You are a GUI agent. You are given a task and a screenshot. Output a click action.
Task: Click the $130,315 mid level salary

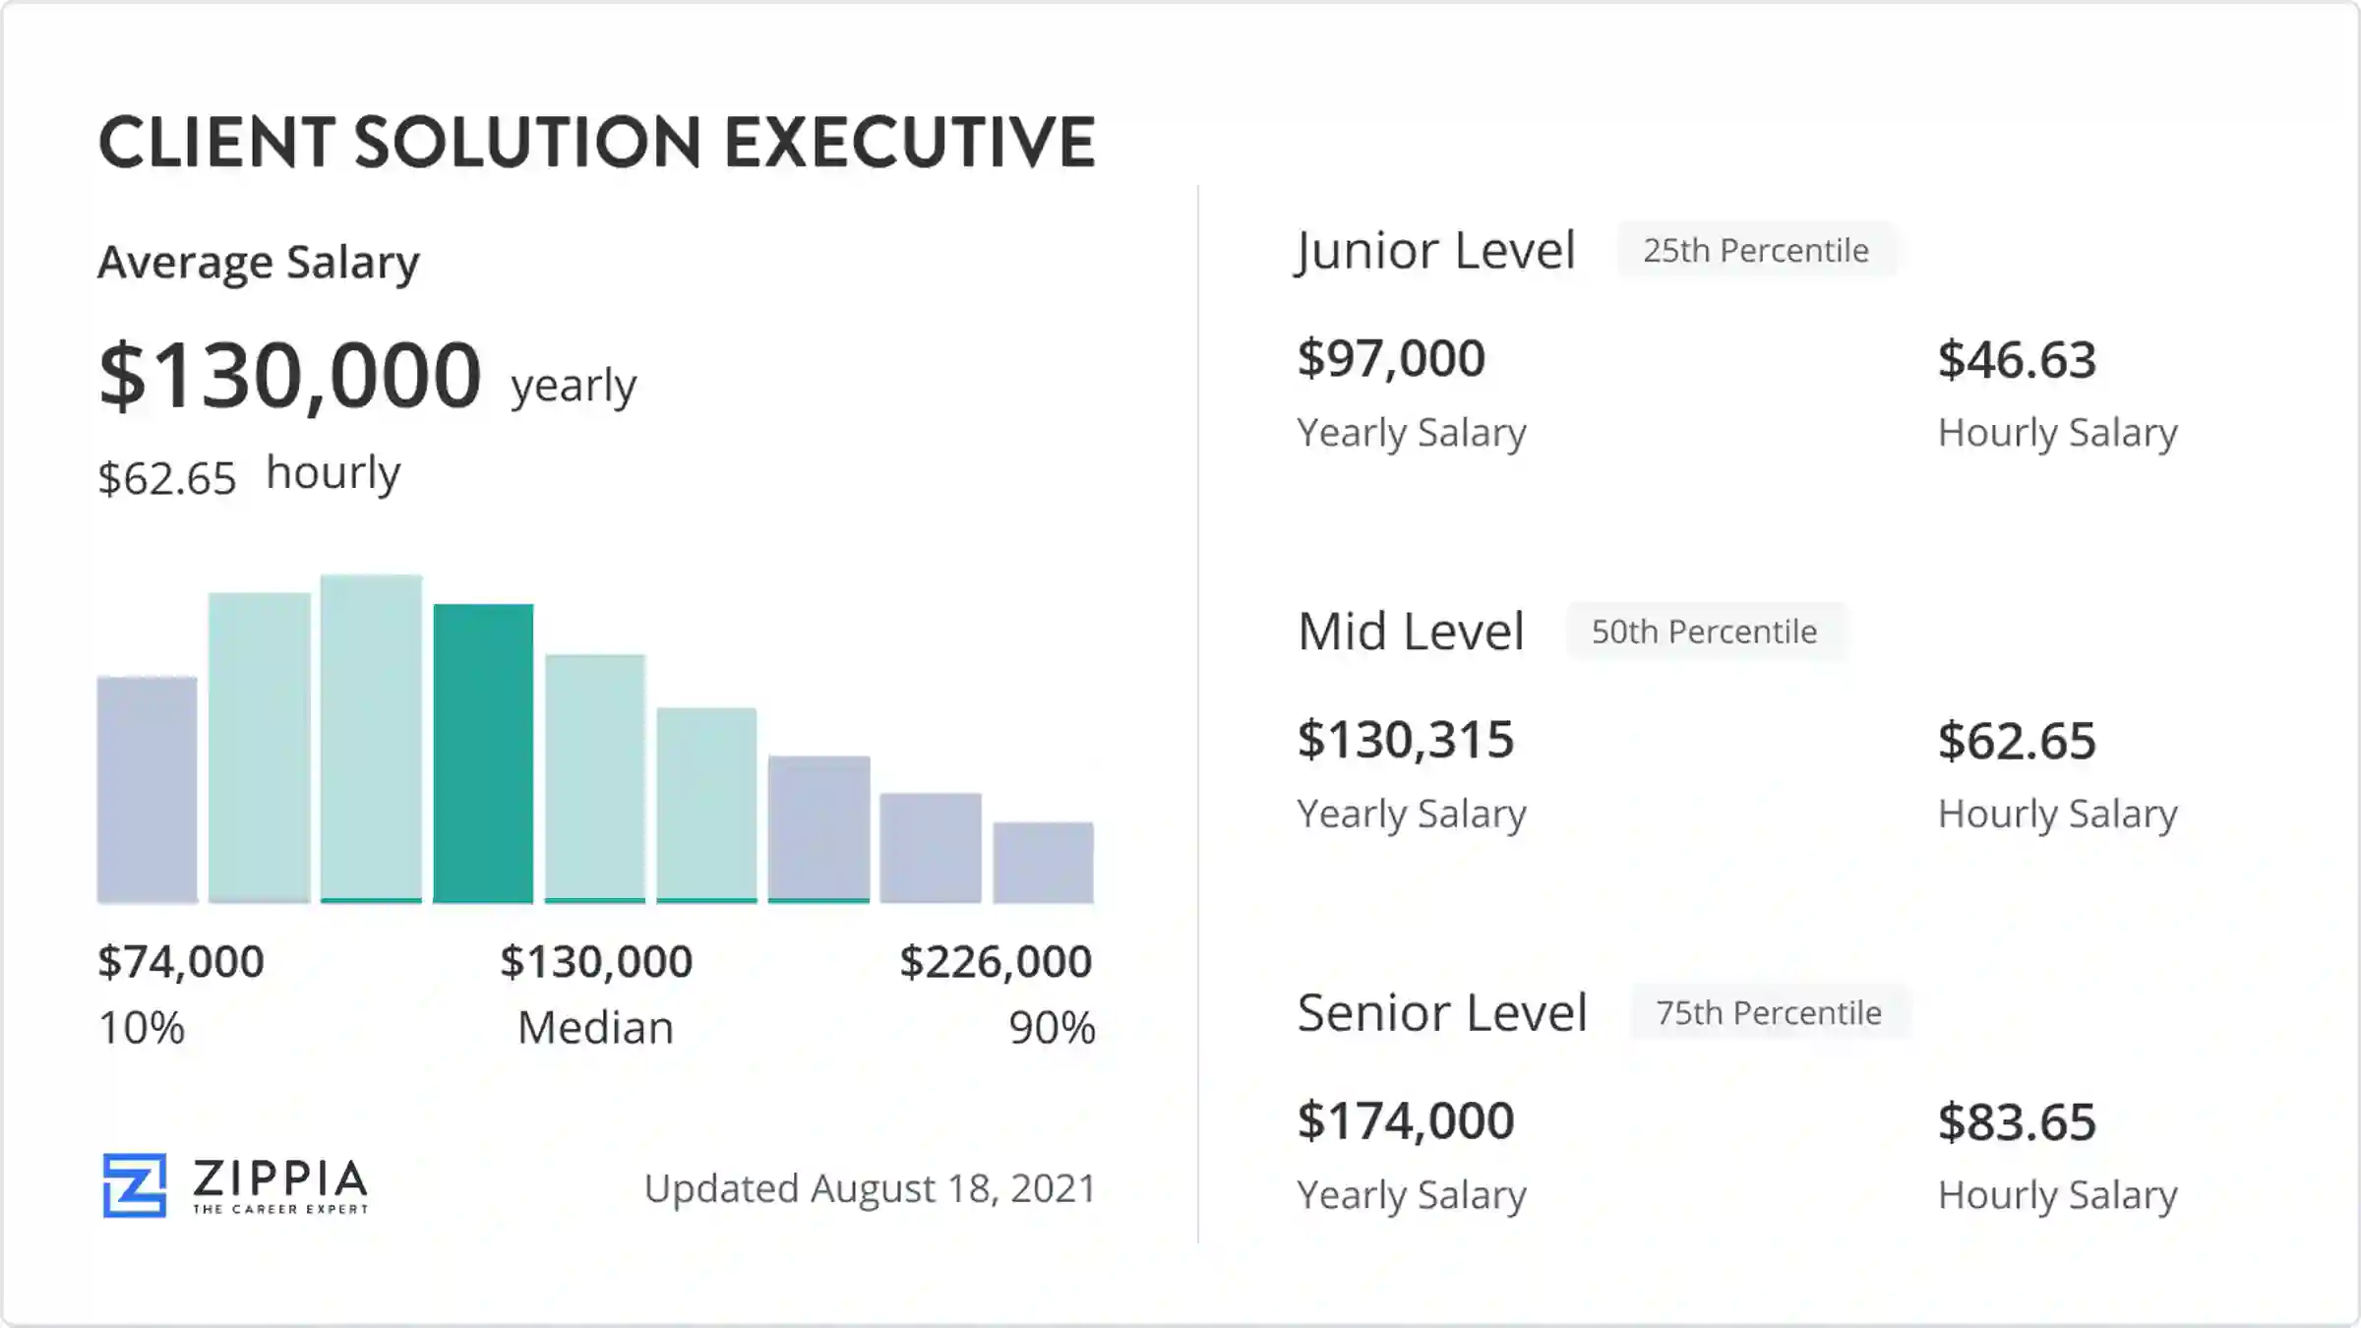coord(1406,740)
